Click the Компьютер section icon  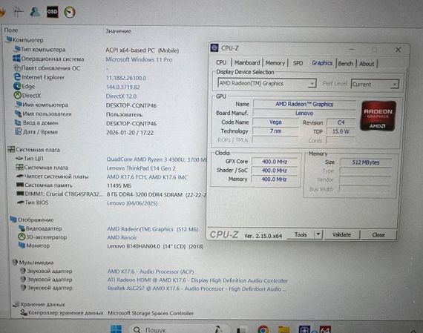click(x=9, y=39)
